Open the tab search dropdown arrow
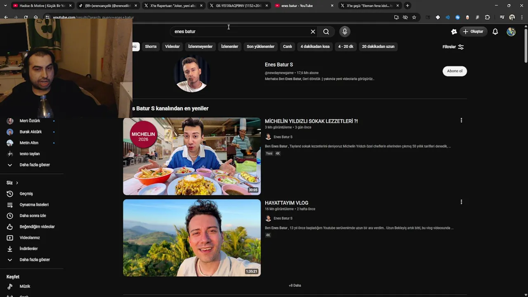Screen dimensions: 528x297 (x=5, y=5)
